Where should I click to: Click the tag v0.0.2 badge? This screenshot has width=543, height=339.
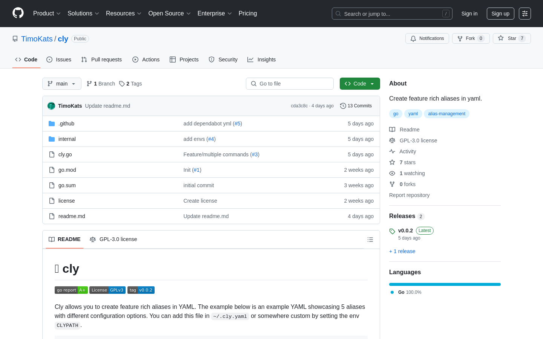pyautogui.click(x=141, y=290)
